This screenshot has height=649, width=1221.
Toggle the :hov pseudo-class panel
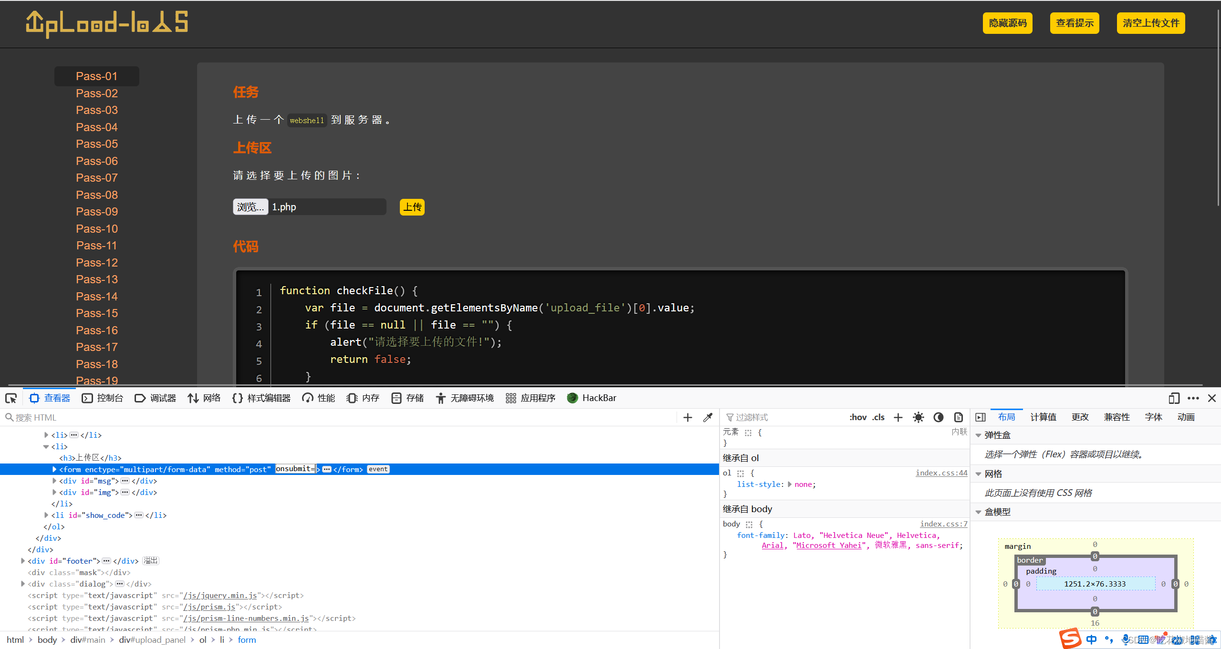coord(858,418)
